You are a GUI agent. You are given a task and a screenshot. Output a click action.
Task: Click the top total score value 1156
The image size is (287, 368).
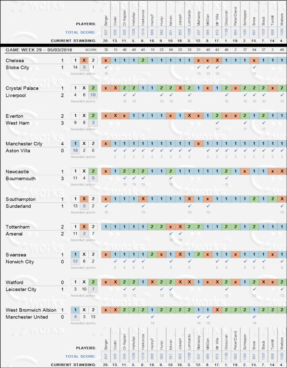coord(227,32)
